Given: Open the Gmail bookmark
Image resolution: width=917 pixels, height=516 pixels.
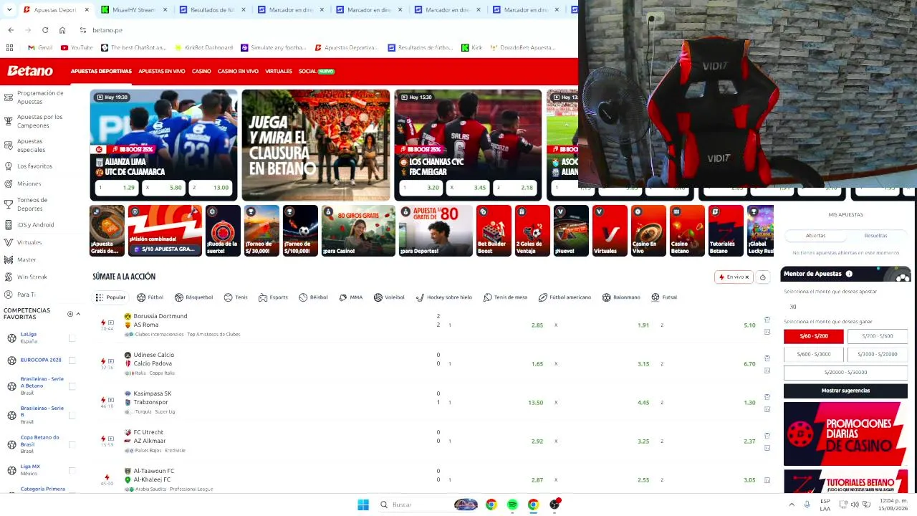Looking at the screenshot, I should [x=40, y=47].
